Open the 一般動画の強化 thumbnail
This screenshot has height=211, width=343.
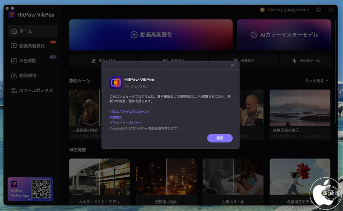tap(85, 107)
